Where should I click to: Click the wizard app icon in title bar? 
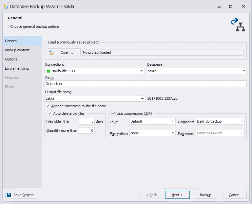point(6,7)
